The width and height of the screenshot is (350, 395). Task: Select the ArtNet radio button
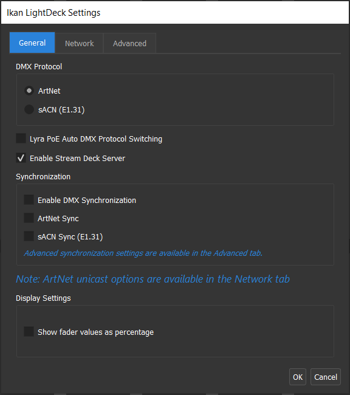pyautogui.click(x=29, y=91)
